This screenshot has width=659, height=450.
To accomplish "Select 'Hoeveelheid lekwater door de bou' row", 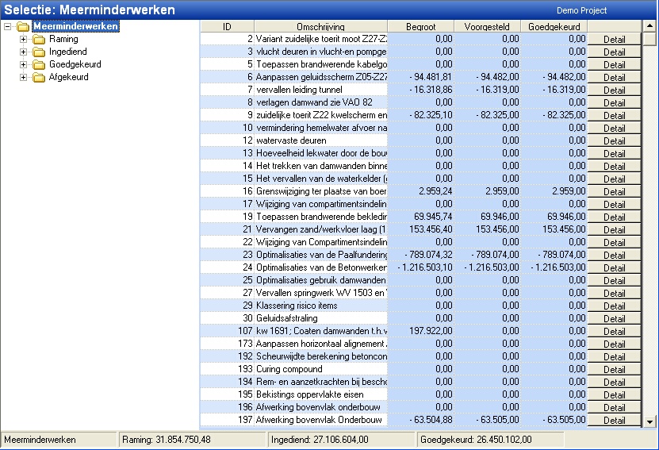I will pyautogui.click(x=320, y=153).
